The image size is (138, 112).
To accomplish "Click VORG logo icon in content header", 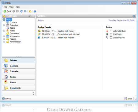I will pyautogui.click(x=134, y=16).
